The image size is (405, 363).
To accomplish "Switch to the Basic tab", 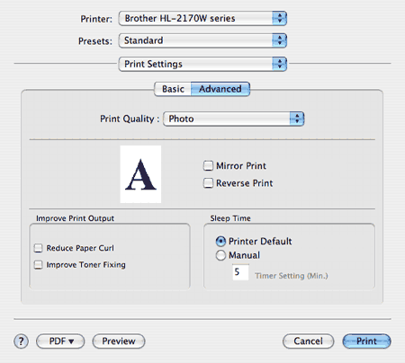I will coord(173,89).
